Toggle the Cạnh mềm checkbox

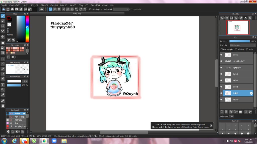131,9
